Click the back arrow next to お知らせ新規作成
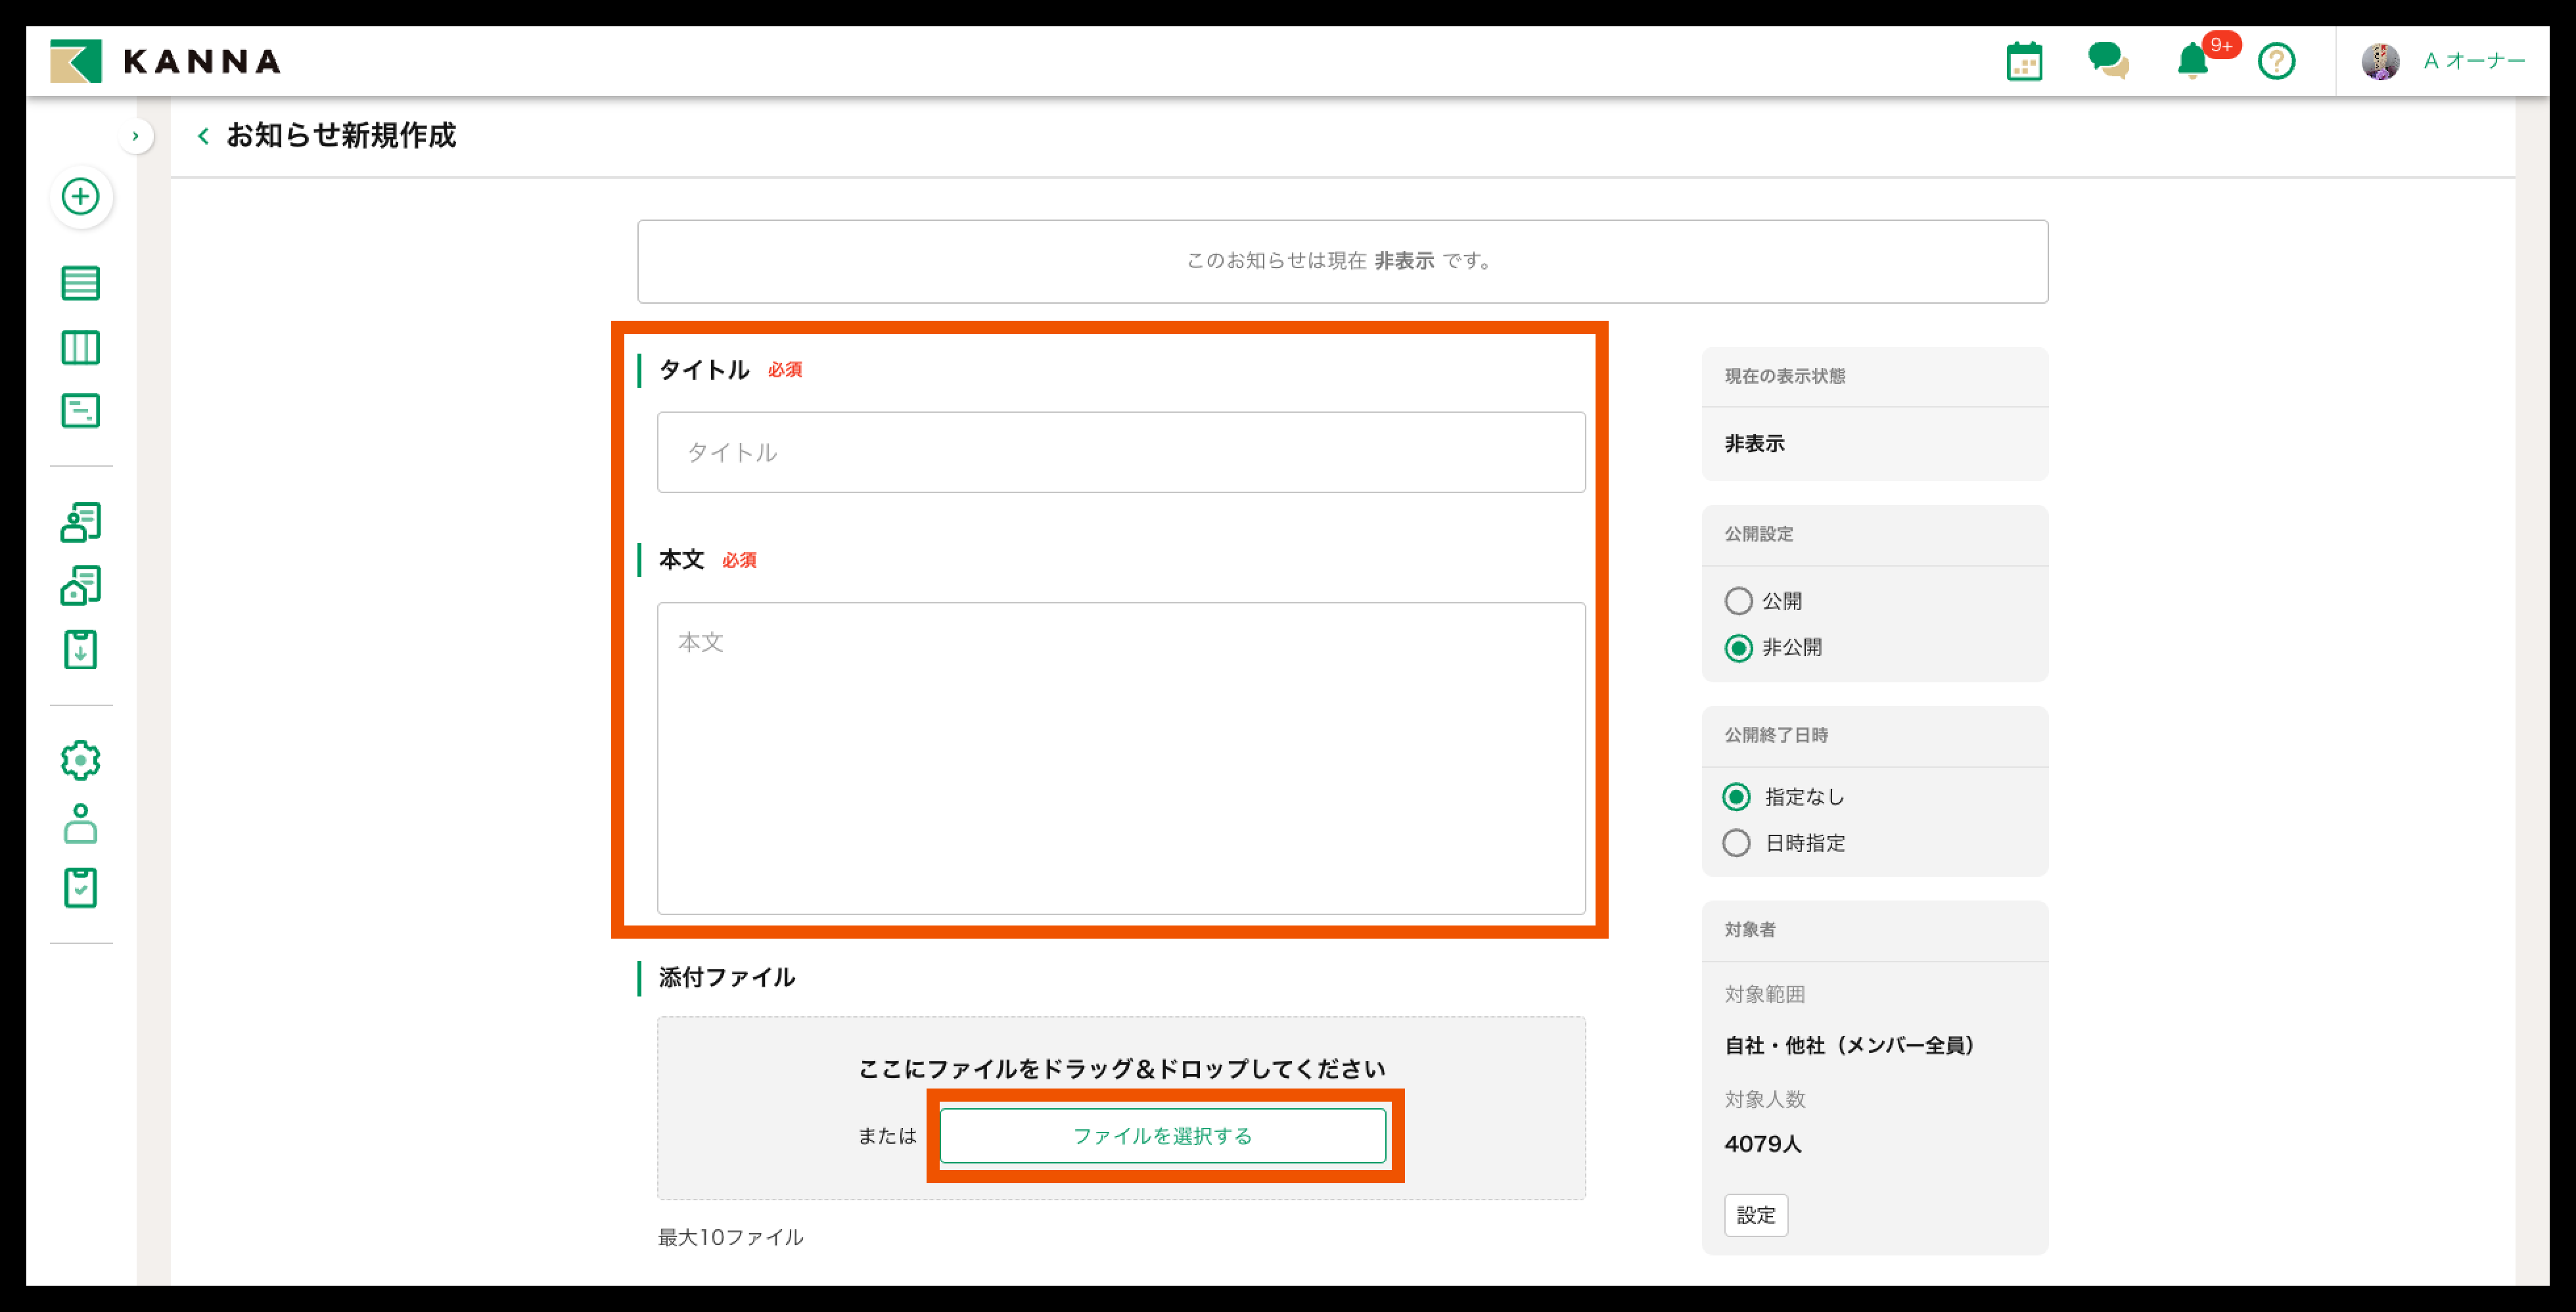This screenshot has height=1312, width=2576. click(x=203, y=136)
